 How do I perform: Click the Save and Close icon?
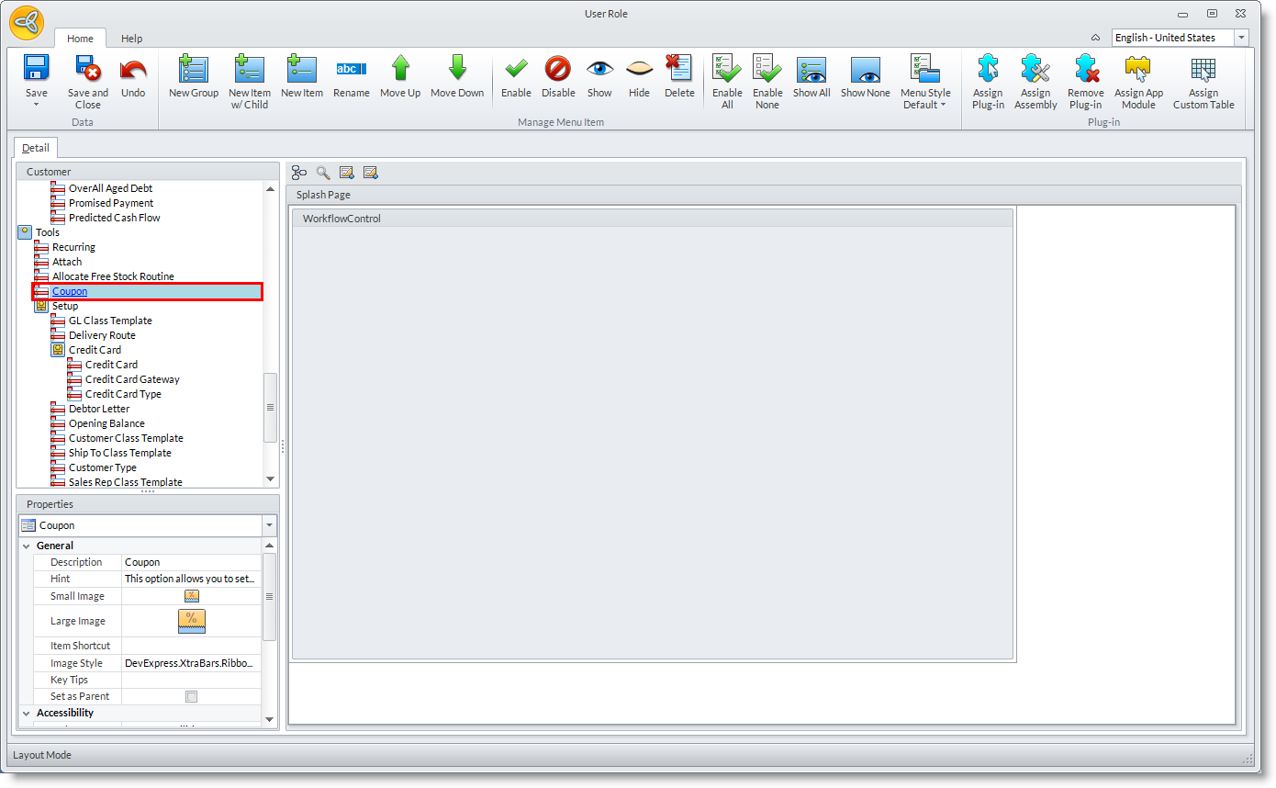[x=87, y=70]
